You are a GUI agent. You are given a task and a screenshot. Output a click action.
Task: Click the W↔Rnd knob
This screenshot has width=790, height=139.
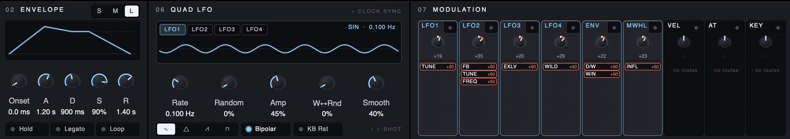coord(327,83)
